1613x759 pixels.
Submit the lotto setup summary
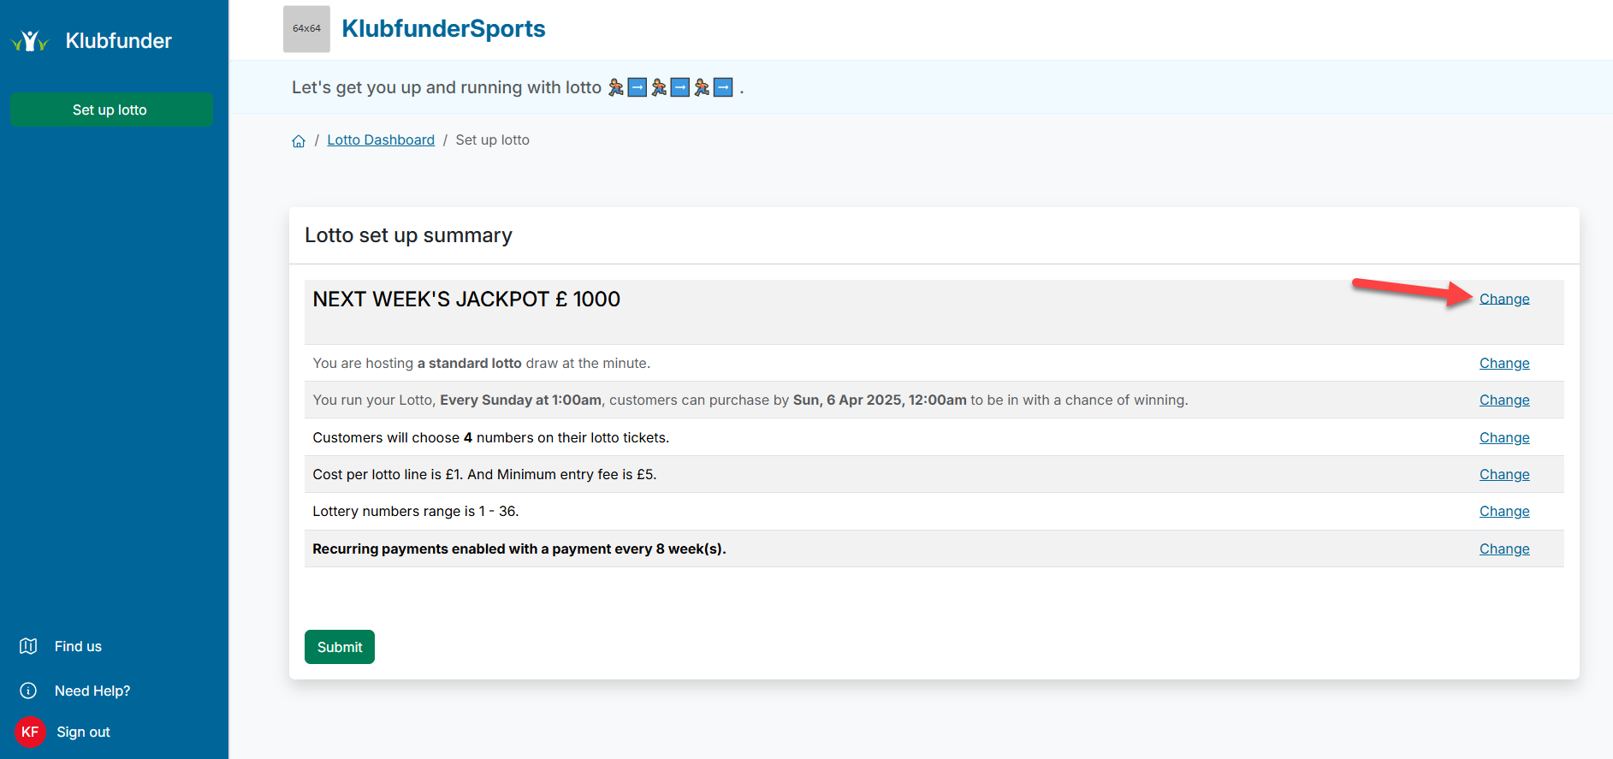[x=340, y=647]
